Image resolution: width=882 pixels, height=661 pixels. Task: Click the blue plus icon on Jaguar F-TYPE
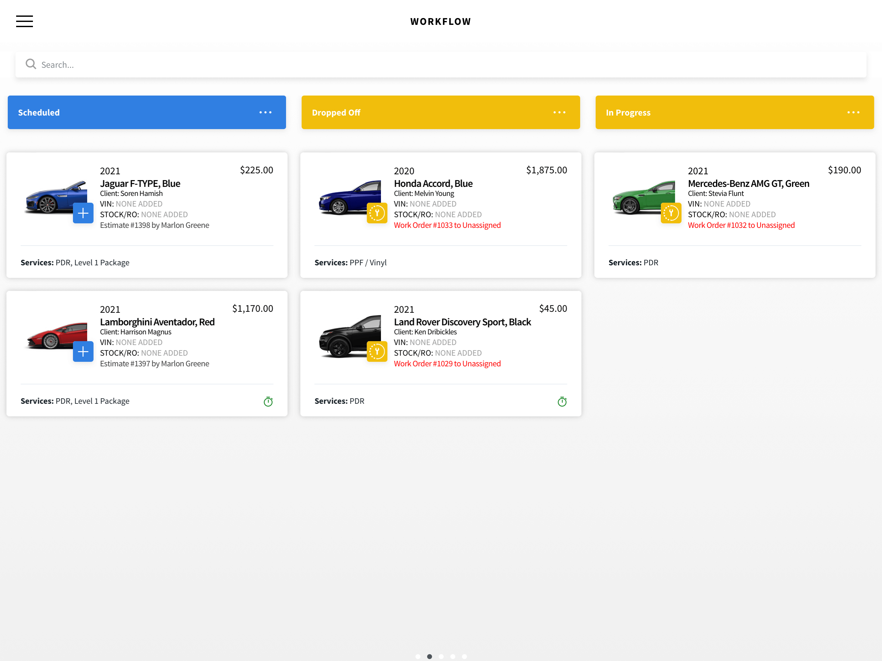83,213
